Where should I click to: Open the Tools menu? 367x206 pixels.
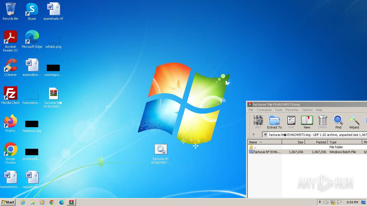279,110
